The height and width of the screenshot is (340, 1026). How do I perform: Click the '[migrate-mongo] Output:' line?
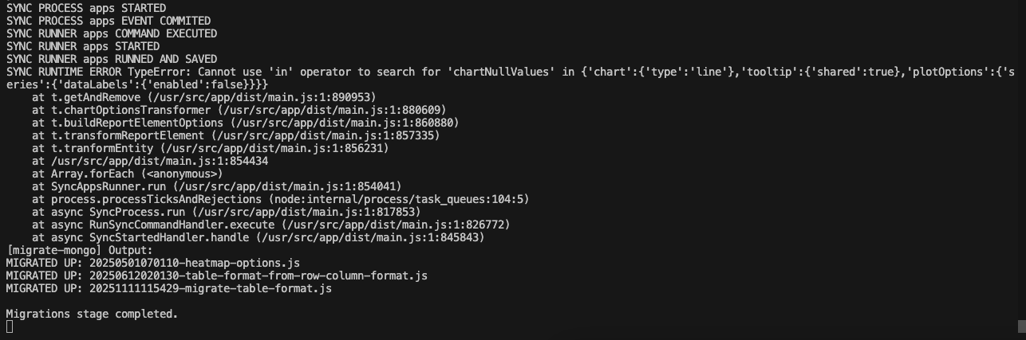[x=79, y=250]
